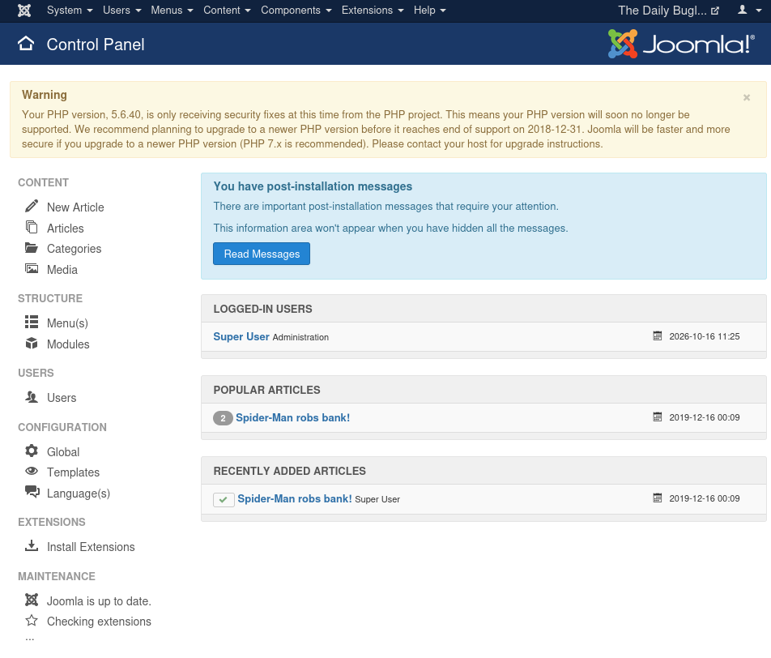This screenshot has width=771, height=658.
Task: Expand the Content dropdown menu
Action: (x=227, y=11)
